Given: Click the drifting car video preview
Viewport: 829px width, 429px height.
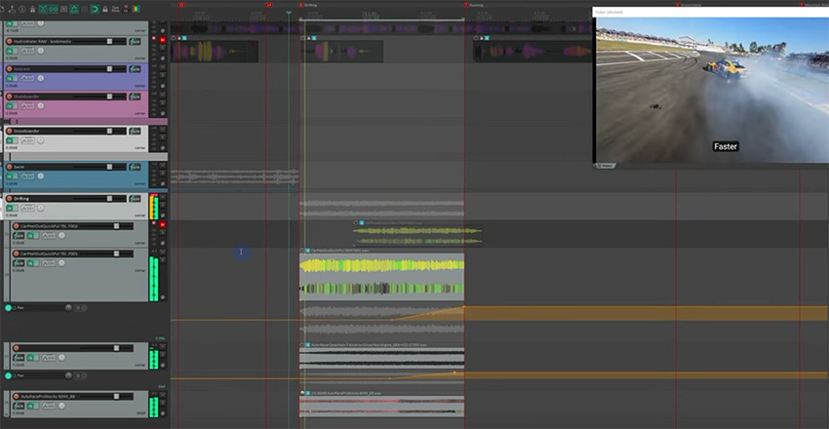Looking at the screenshot, I should pos(712,90).
